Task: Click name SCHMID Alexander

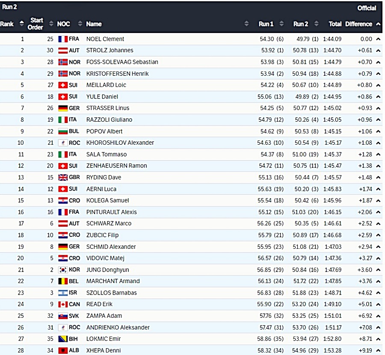Action: (111, 247)
